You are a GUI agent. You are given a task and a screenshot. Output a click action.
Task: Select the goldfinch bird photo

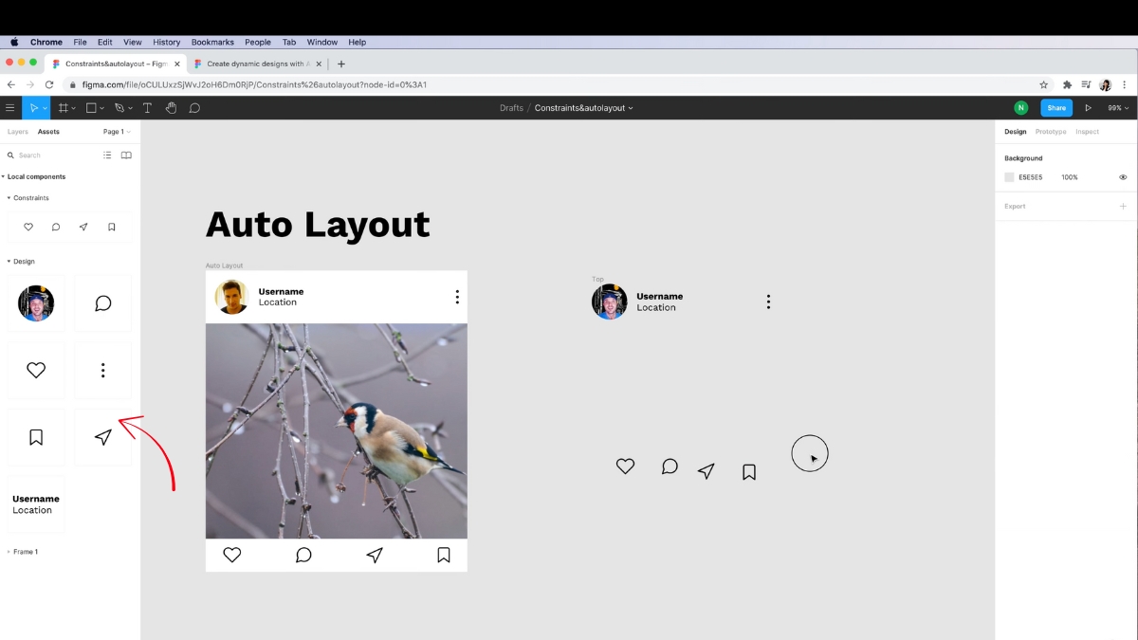pos(337,431)
